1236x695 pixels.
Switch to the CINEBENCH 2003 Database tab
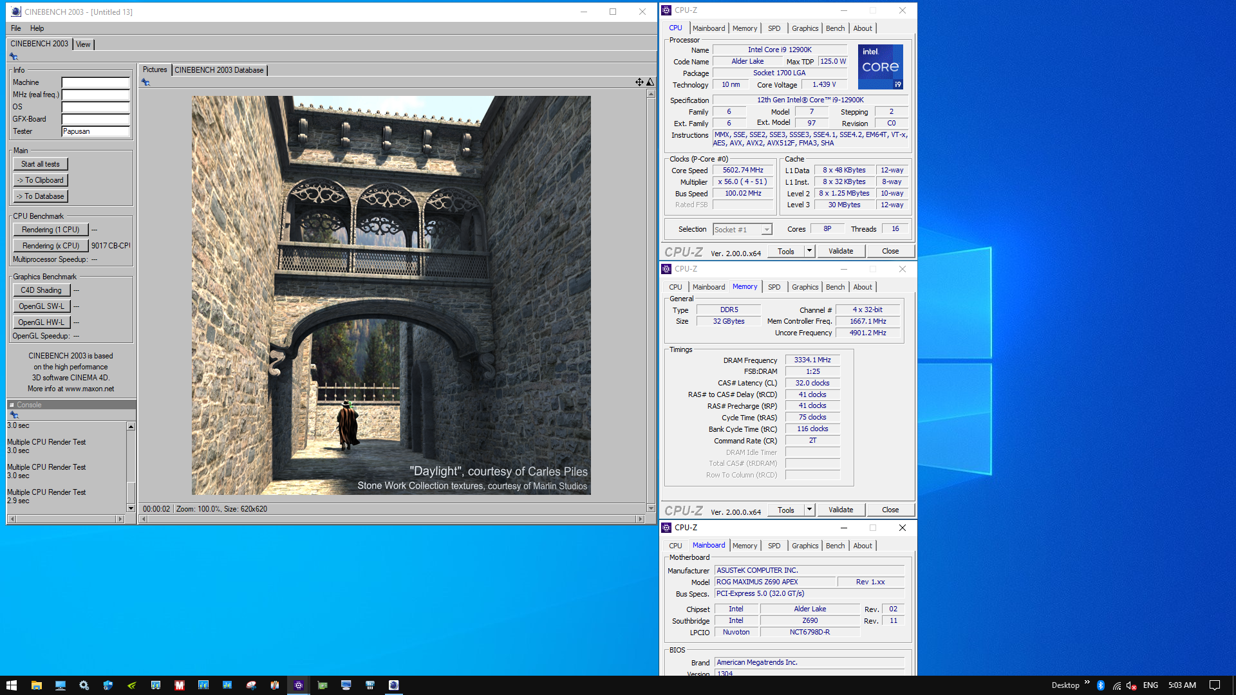click(219, 70)
